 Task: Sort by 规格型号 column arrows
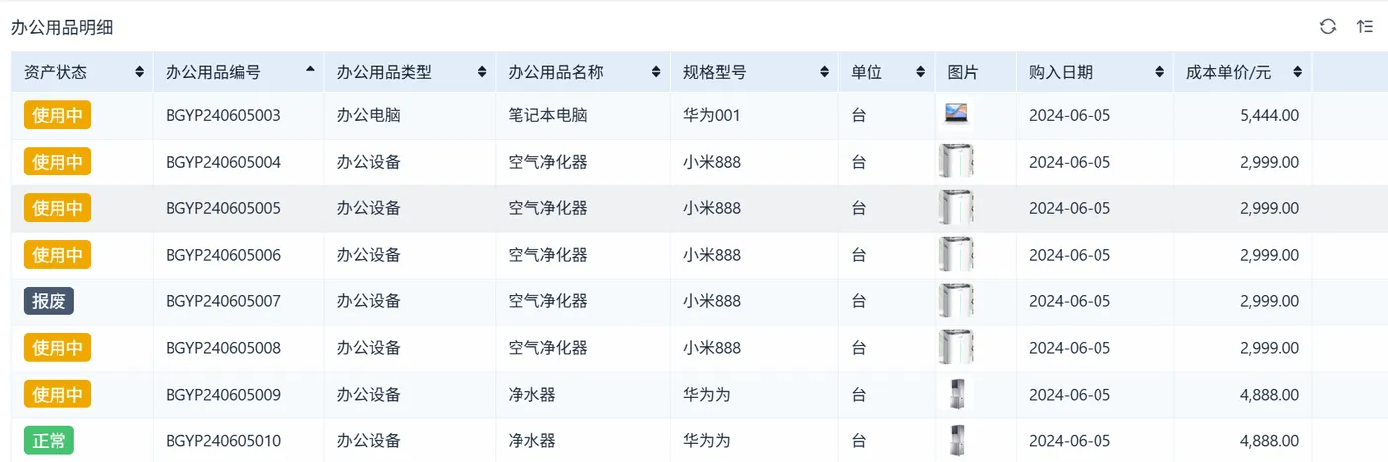point(824,73)
